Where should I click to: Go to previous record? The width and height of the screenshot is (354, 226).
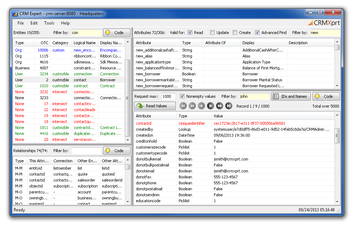click(x=201, y=106)
